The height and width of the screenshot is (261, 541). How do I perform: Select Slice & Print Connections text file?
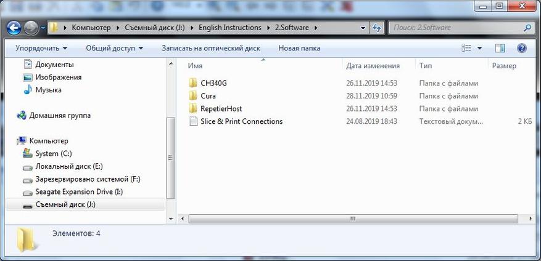(241, 122)
